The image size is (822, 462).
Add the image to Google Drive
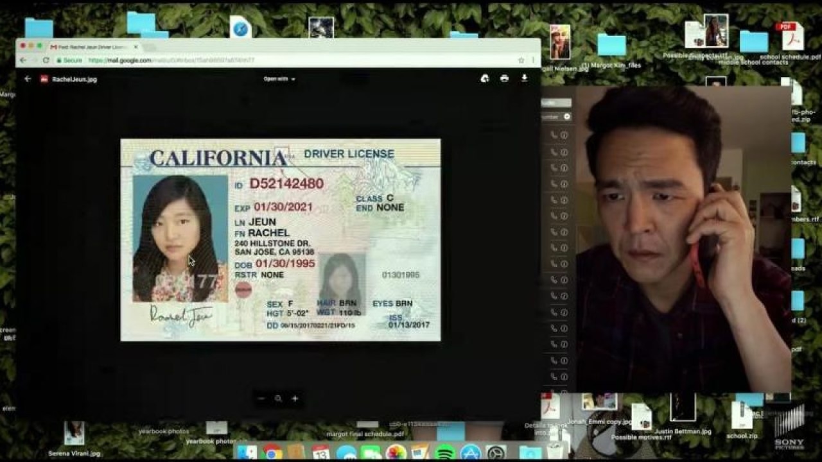pyautogui.click(x=485, y=78)
